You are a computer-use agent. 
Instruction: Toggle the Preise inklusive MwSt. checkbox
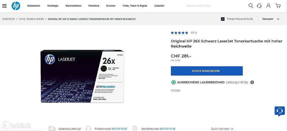[x=223, y=19]
